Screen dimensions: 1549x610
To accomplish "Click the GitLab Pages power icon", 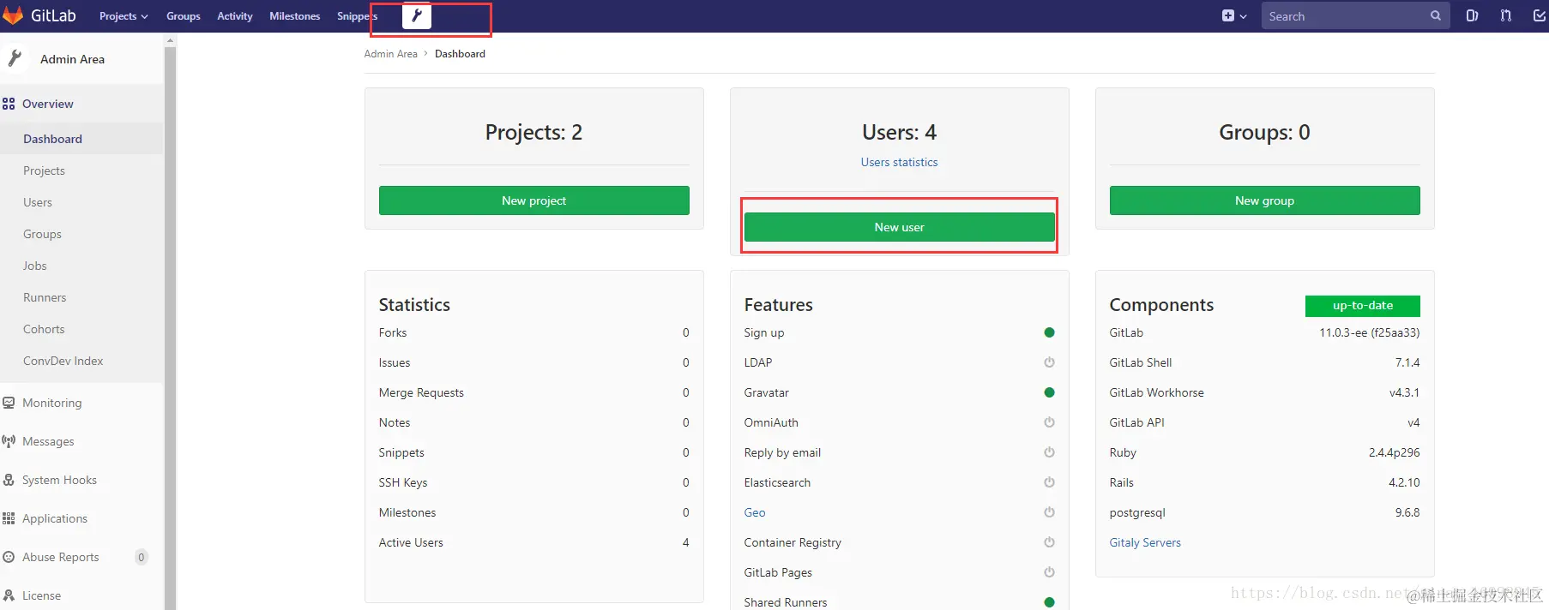I will (1049, 572).
